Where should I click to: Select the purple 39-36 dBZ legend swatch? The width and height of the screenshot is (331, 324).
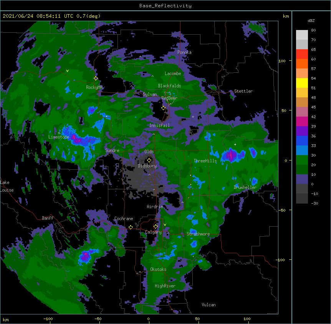pos(302,131)
